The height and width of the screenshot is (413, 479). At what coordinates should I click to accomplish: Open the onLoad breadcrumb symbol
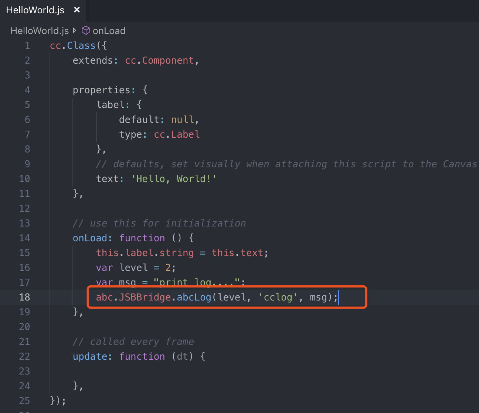tap(109, 31)
